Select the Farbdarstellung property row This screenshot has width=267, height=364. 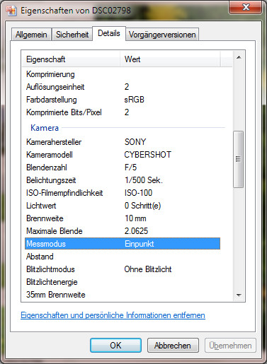tap(123, 100)
